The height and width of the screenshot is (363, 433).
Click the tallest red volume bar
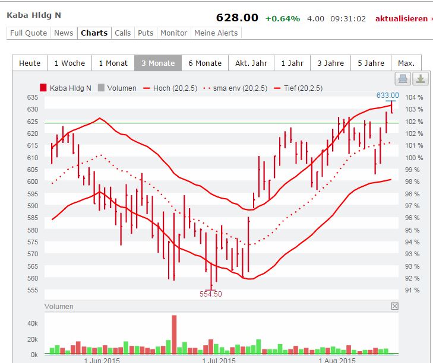coord(174,335)
